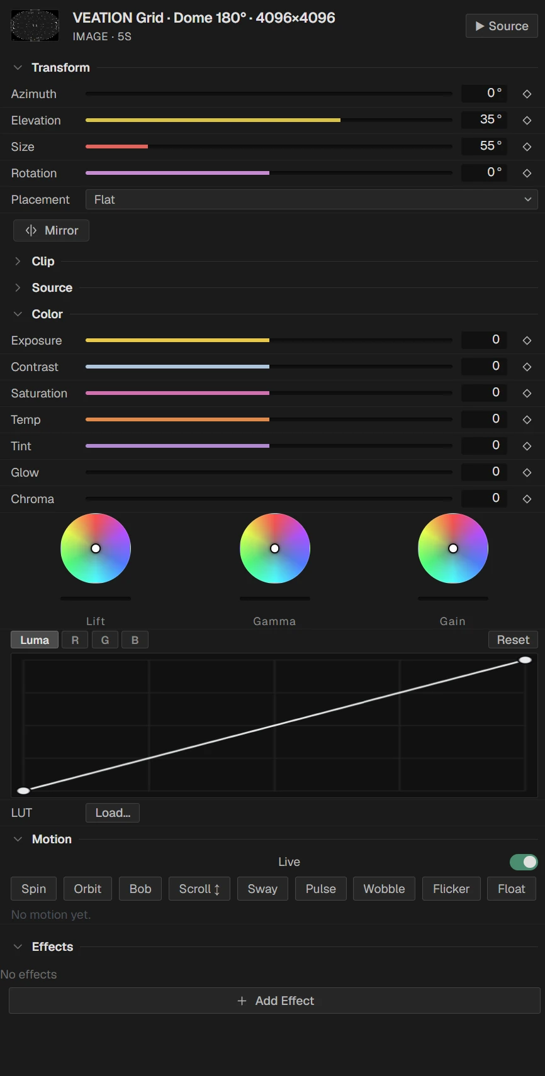The width and height of the screenshot is (545, 1076).
Task: Click the Azimuth keyframe diamond icon
Action: point(527,94)
